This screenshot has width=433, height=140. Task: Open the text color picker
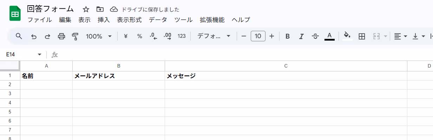pyautogui.click(x=329, y=36)
